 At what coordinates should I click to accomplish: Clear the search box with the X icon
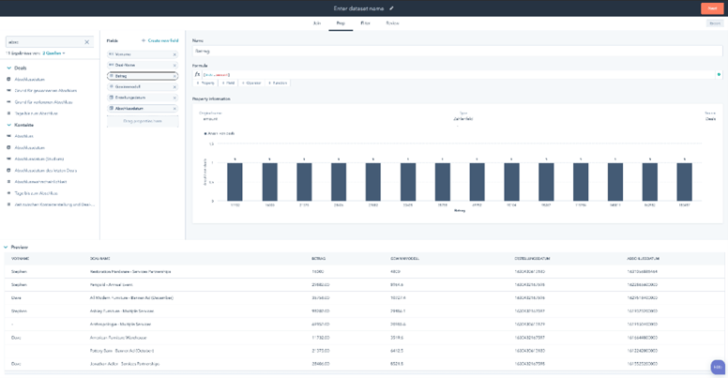click(87, 42)
